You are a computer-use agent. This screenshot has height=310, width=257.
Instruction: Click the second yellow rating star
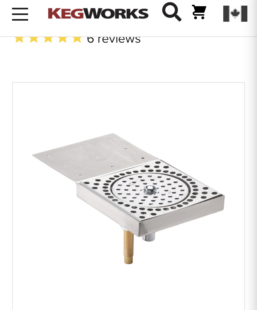(34, 39)
